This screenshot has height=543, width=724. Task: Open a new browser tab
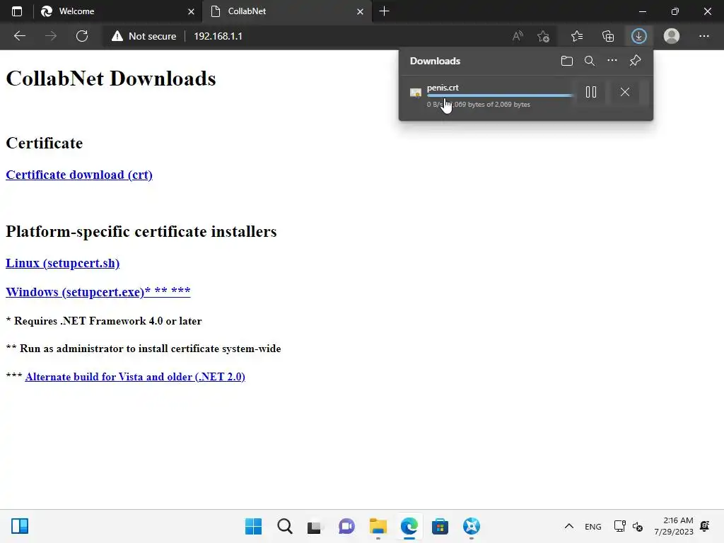click(x=384, y=11)
